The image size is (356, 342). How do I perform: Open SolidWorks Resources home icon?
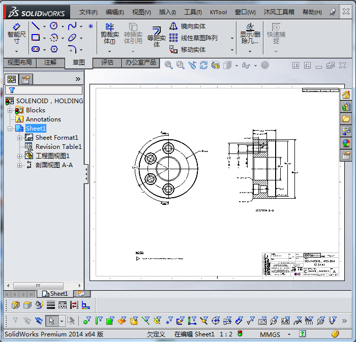click(346, 95)
